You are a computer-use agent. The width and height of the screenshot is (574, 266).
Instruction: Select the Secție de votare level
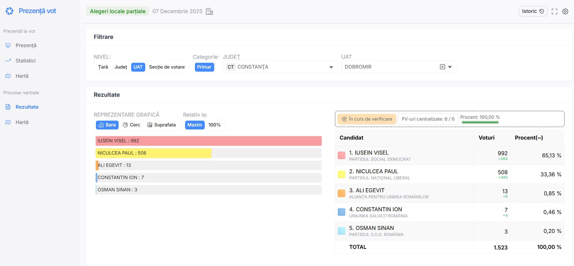tap(167, 67)
